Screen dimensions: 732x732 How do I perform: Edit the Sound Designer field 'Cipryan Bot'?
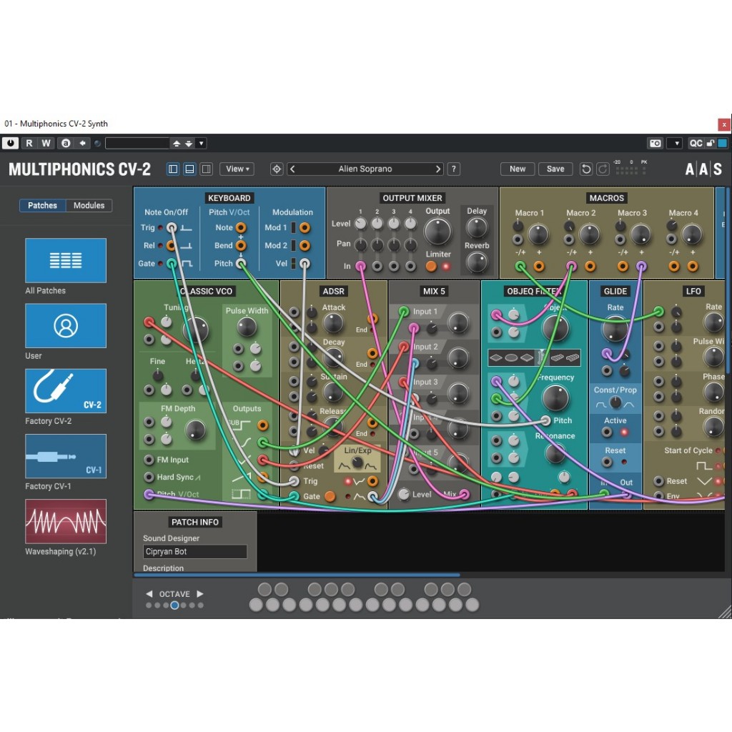pyautogui.click(x=195, y=552)
